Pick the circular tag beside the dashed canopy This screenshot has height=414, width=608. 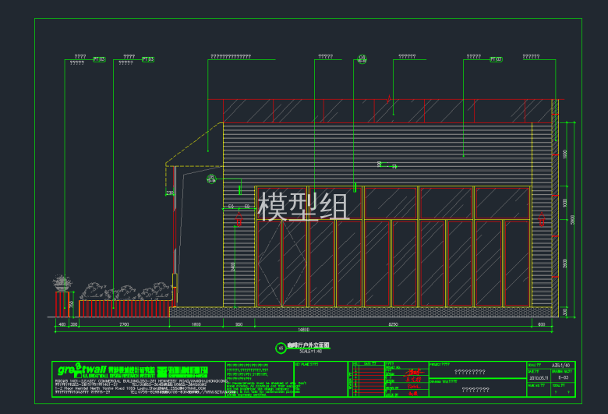click(x=210, y=180)
